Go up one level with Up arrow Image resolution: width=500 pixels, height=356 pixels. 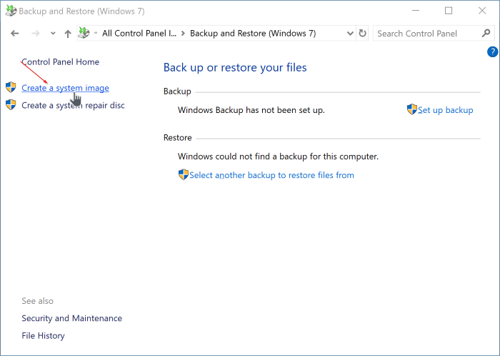pyautogui.click(x=68, y=34)
